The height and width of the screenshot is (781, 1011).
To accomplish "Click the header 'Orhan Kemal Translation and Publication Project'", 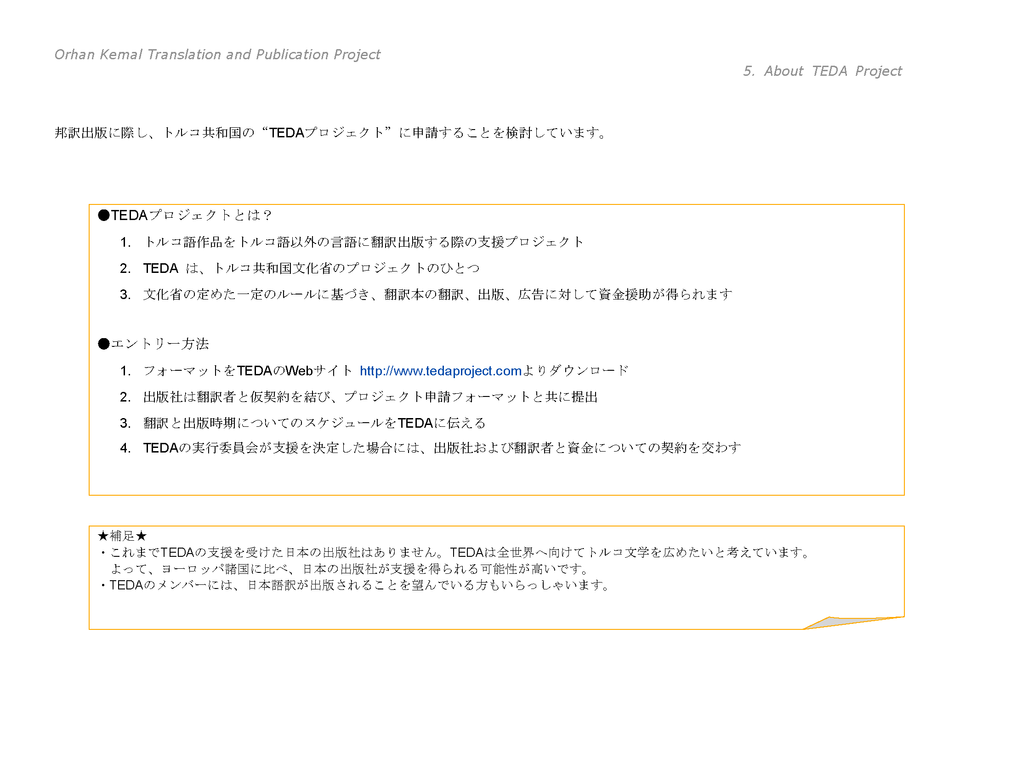I will (217, 55).
